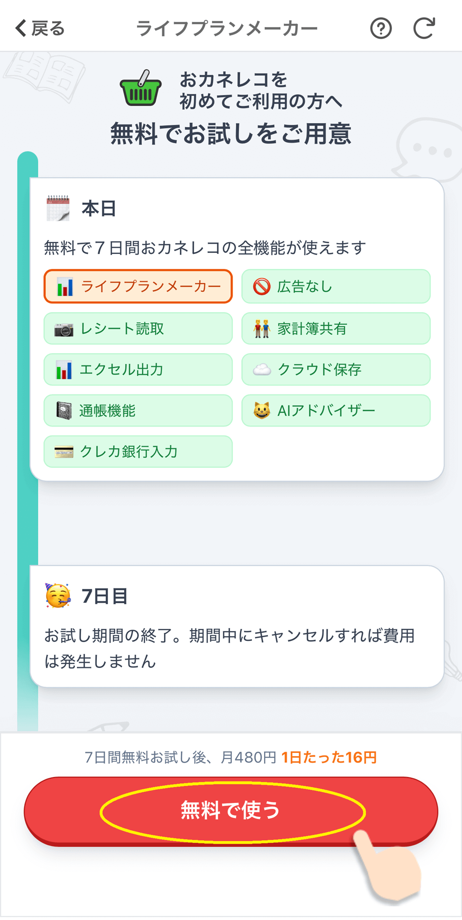Go back with the 戻る button

(x=40, y=28)
